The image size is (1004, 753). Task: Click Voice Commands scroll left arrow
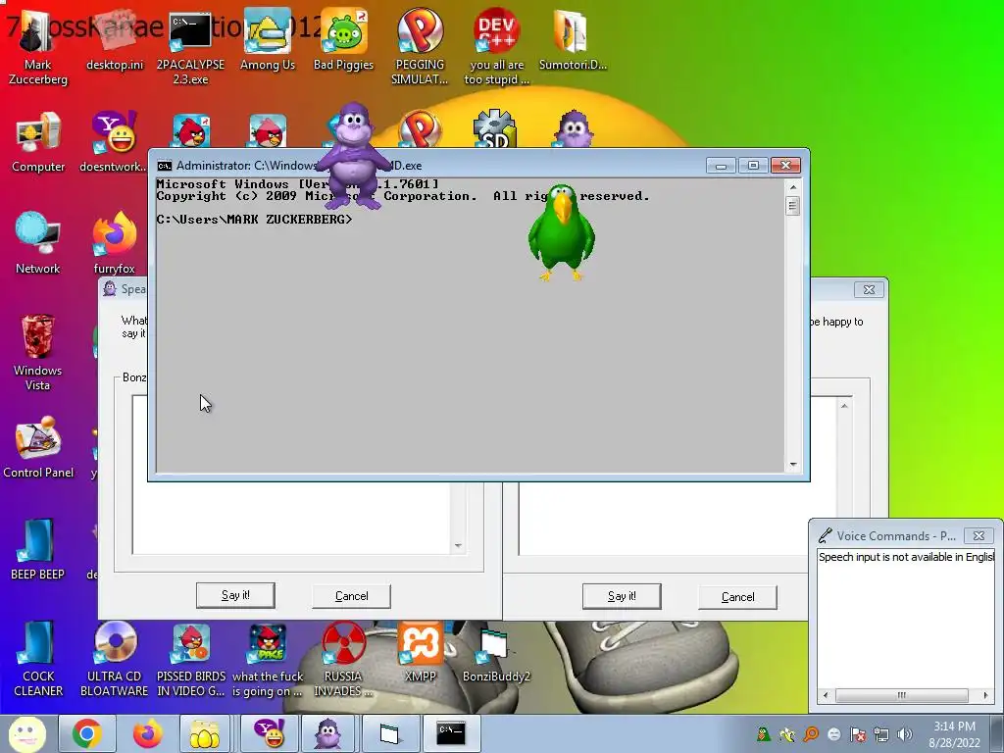point(826,695)
